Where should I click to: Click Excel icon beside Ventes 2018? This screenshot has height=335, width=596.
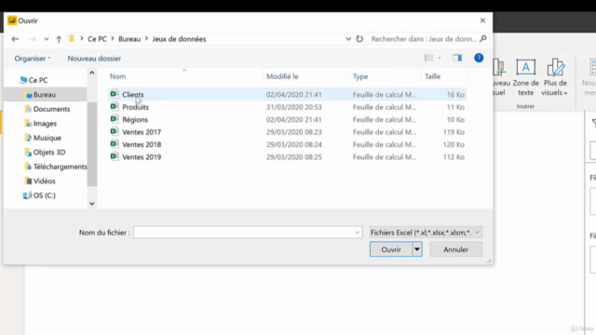tap(115, 144)
